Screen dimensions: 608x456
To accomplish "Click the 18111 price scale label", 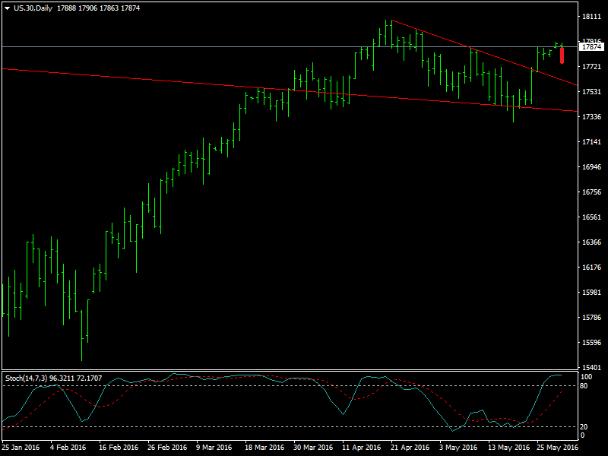I will tap(590, 16).
